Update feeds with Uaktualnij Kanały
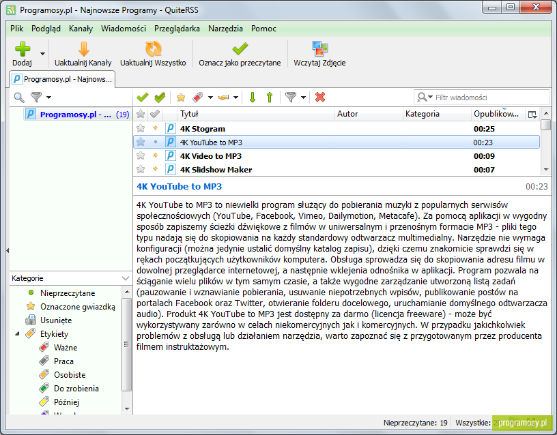Screen dimensions: 557x435 (x=83, y=54)
